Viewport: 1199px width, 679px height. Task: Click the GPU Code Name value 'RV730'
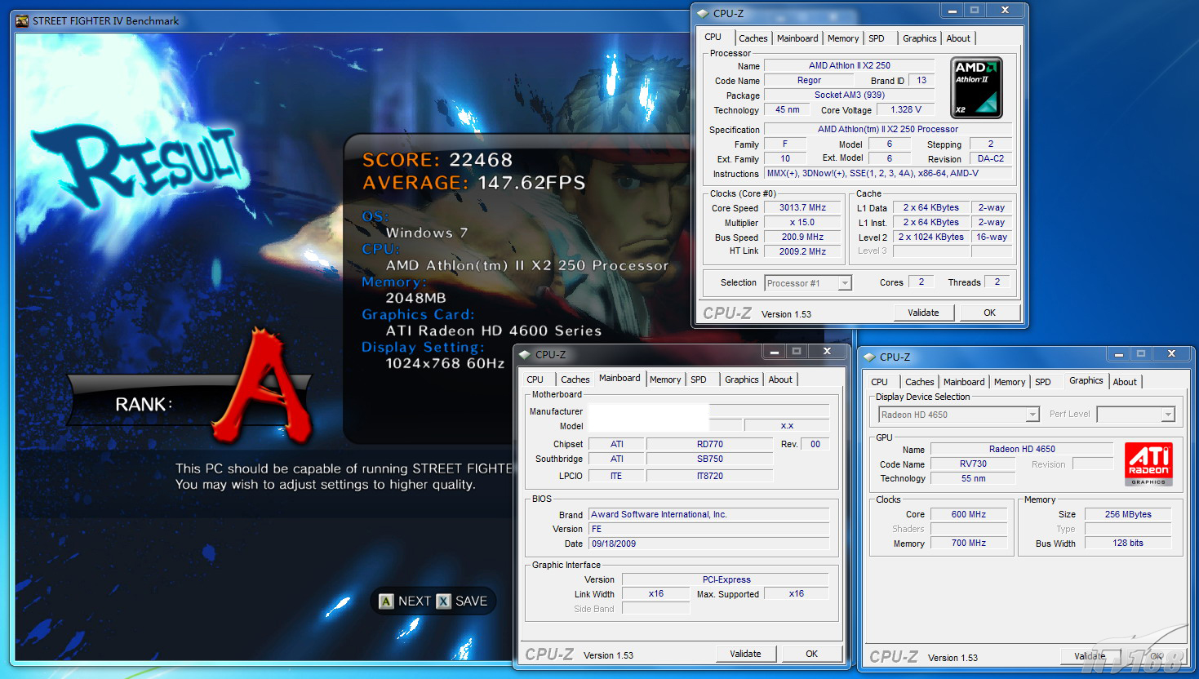click(x=973, y=464)
